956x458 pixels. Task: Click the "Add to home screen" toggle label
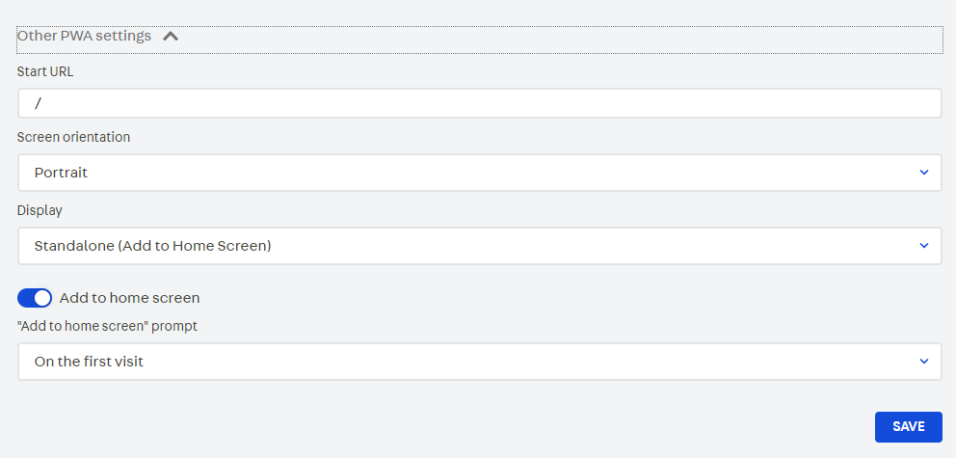click(129, 298)
